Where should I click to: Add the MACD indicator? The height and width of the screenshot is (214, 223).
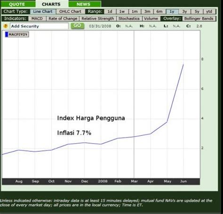pyautogui.click(x=37, y=18)
